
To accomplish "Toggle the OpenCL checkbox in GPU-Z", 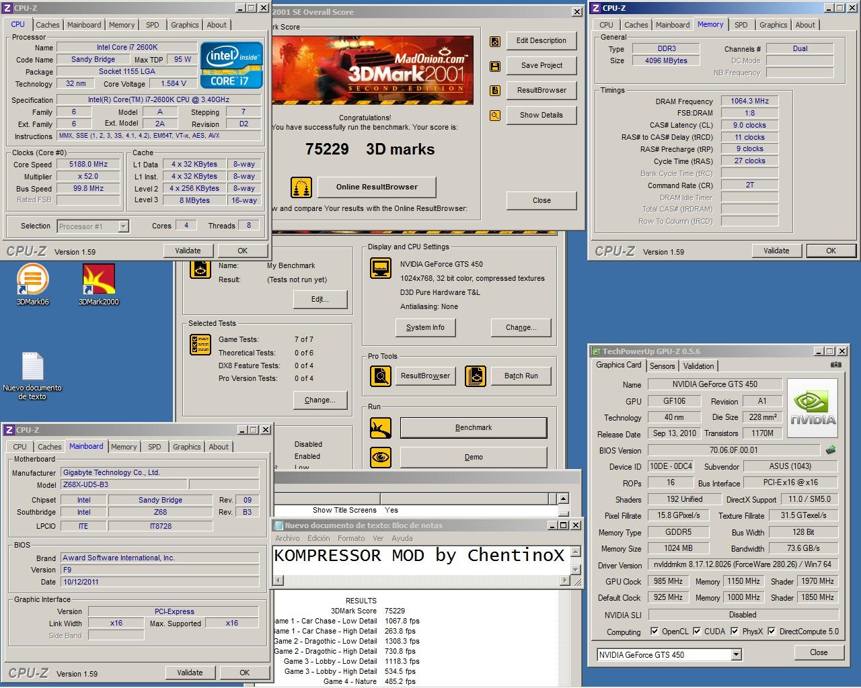I will coord(654,631).
